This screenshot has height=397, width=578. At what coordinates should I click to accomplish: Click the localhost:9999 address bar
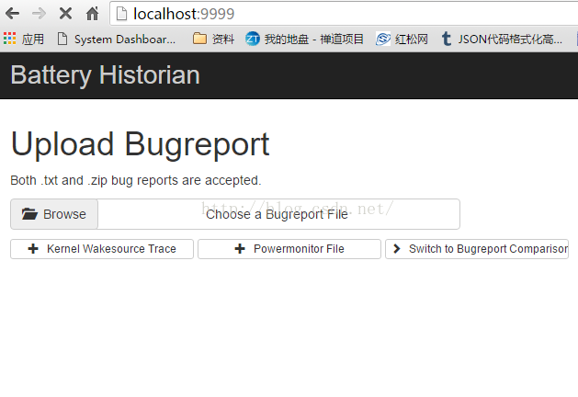point(344,14)
